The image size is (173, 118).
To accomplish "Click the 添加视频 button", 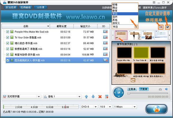I will coord(11,7).
